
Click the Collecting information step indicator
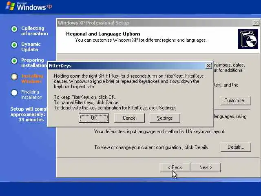14,29
